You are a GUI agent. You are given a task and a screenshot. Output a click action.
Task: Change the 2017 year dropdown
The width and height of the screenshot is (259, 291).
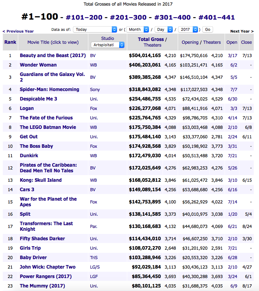[x=188, y=30]
